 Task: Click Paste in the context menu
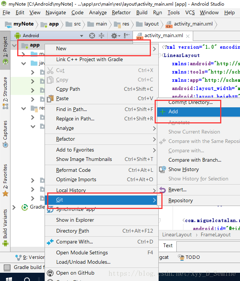click(101, 98)
